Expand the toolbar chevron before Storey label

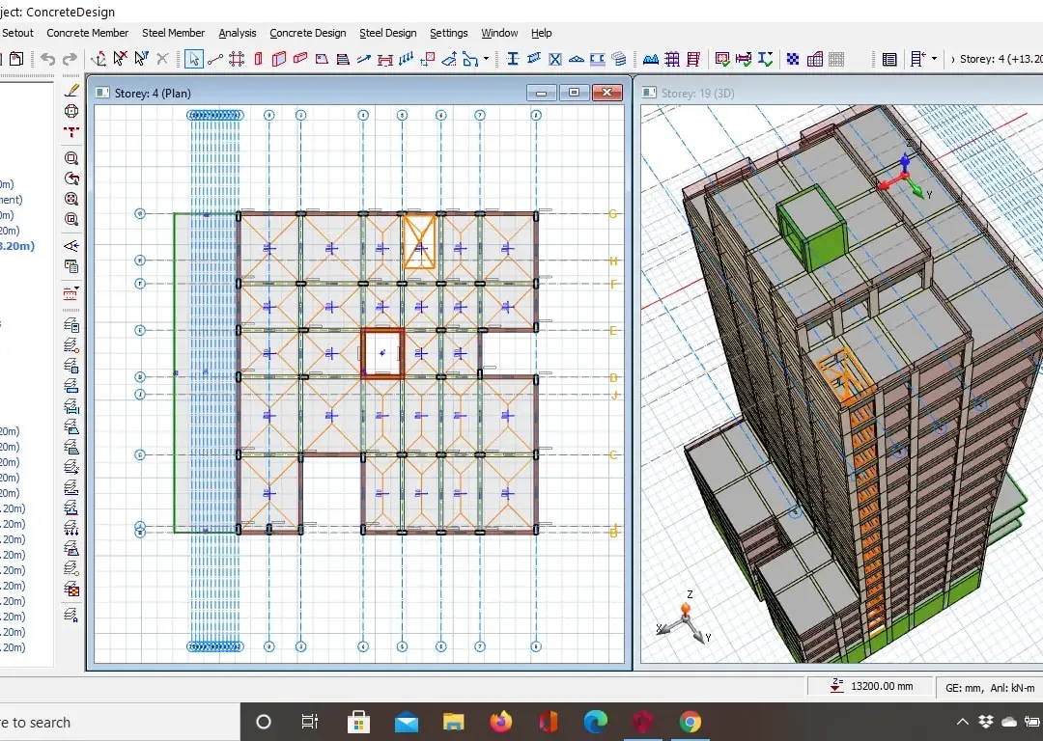coord(952,59)
